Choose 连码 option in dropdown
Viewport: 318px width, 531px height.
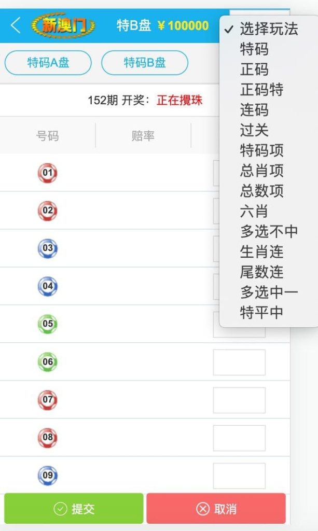point(254,110)
